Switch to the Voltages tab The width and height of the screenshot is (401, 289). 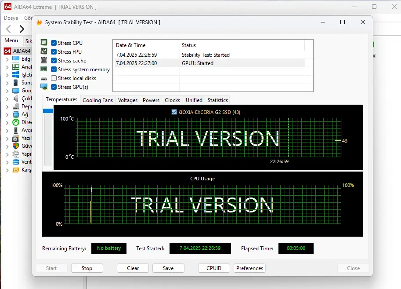coord(128,100)
